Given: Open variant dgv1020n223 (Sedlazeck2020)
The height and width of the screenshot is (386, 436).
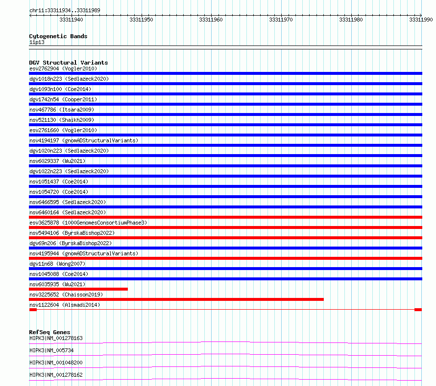Looking at the screenshot, I should [x=69, y=151].
